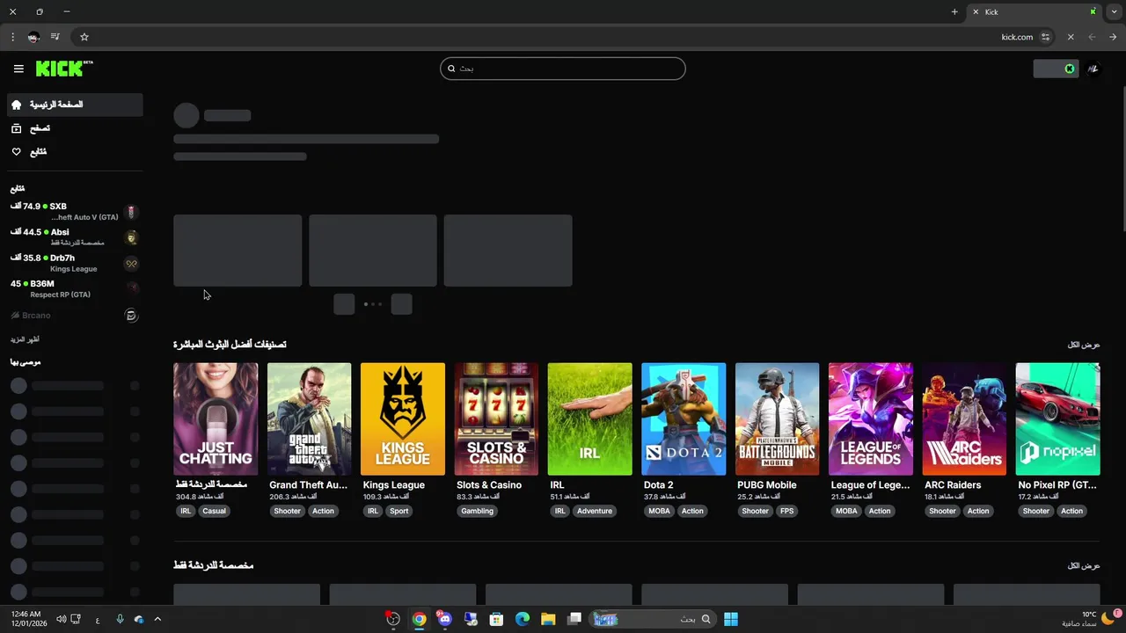Image resolution: width=1126 pixels, height=633 pixels.
Task: Open Just Chatting category thumbnail
Action: 216,418
